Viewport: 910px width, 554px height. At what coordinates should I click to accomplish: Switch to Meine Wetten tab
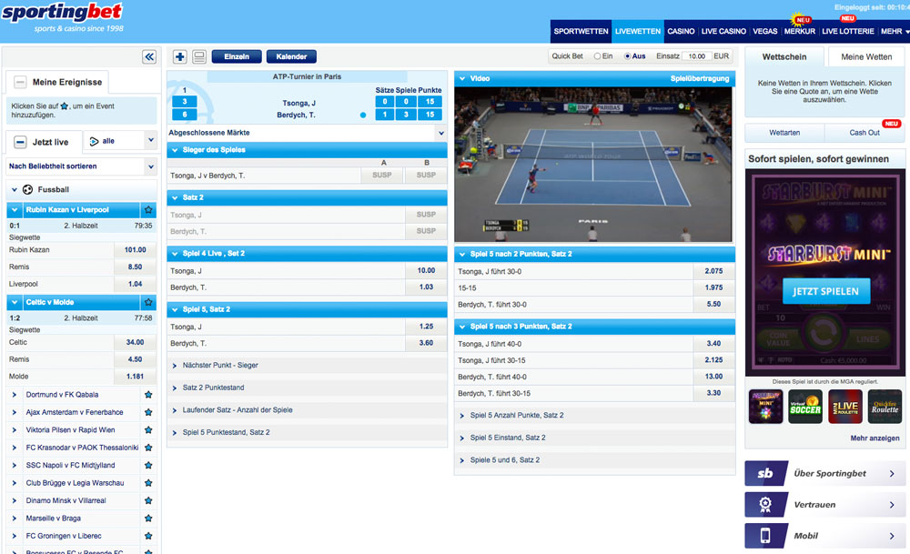tap(866, 56)
